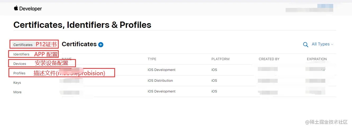
Task: Go to the Devices section
Action: tap(20, 64)
